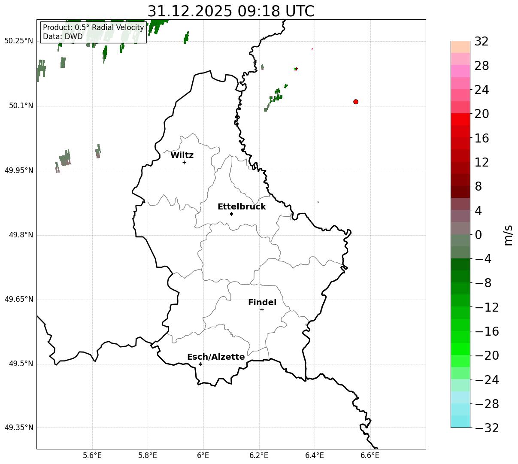Click the Esch/Alzette station cross marker
The height and width of the screenshot is (464, 518).
pos(200,364)
